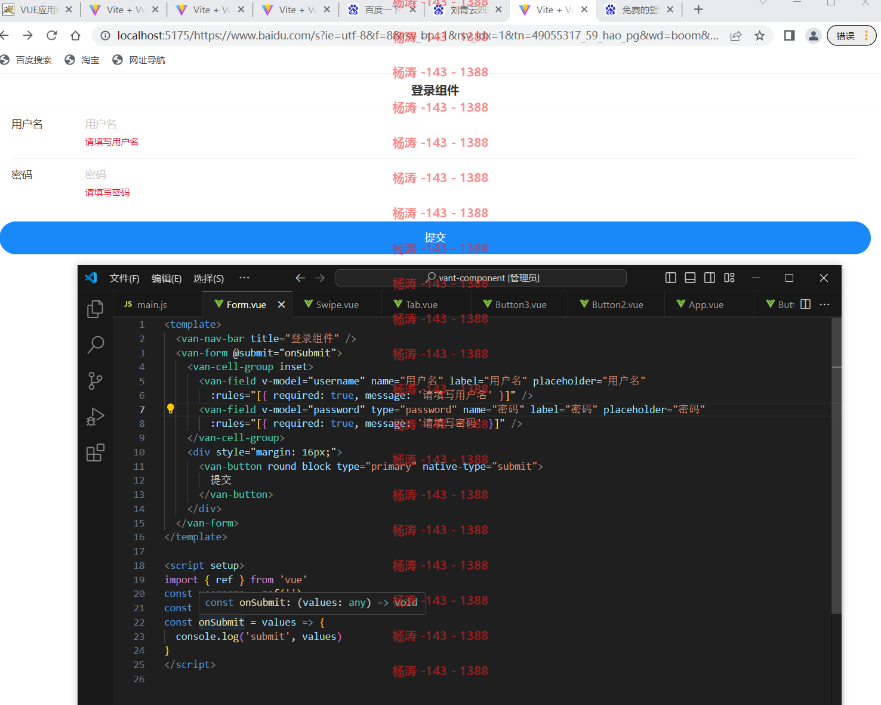Split the VS Code editor right
Screen dimensions: 881x705
click(x=805, y=304)
